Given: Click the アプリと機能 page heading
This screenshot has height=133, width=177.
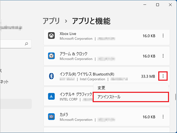Looking at the screenshot, I should (x=91, y=21).
